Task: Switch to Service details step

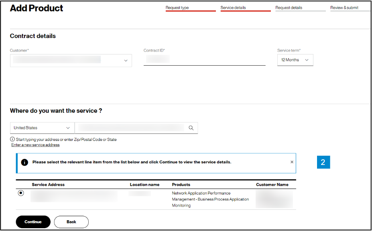Action: click(x=233, y=8)
